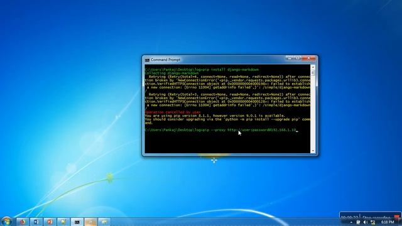
Task: Show hidden system tray icons
Action: (x=351, y=222)
